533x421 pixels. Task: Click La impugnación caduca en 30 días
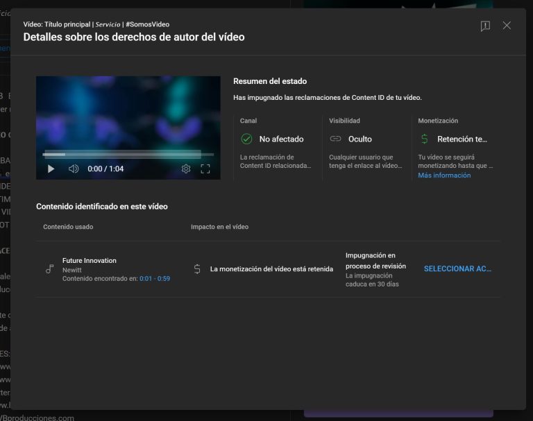(372, 280)
